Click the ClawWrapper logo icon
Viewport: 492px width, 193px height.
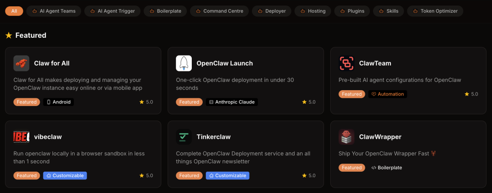(x=347, y=137)
